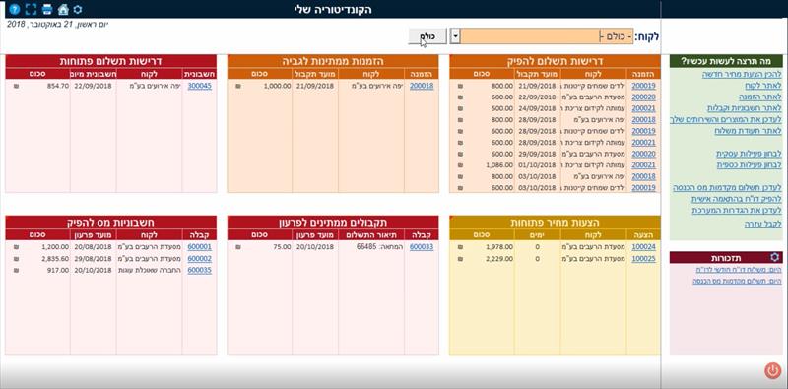Open receipt link 600035

coord(200,270)
